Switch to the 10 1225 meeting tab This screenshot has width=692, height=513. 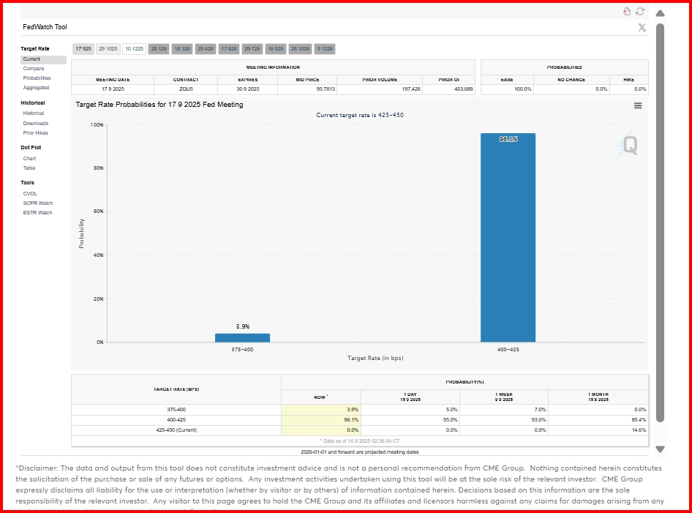pos(135,48)
